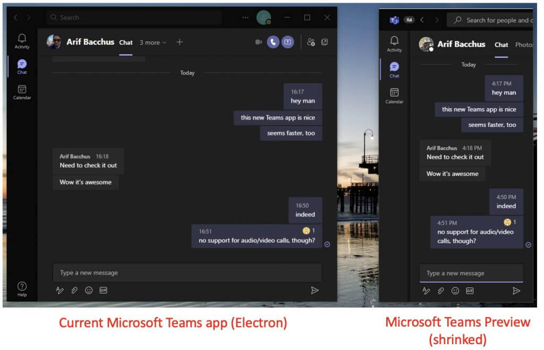Click R4 badge in Teams Preview title bar
544x350 pixels.
(x=409, y=20)
